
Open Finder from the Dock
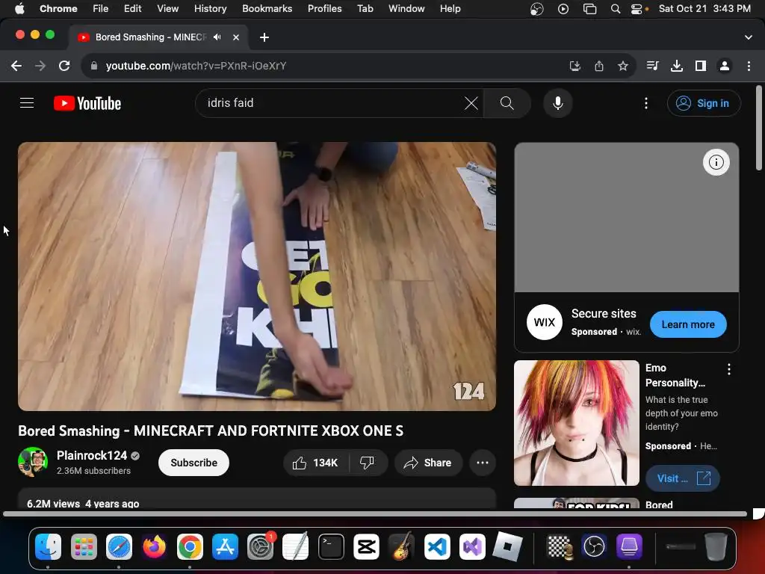(x=48, y=546)
